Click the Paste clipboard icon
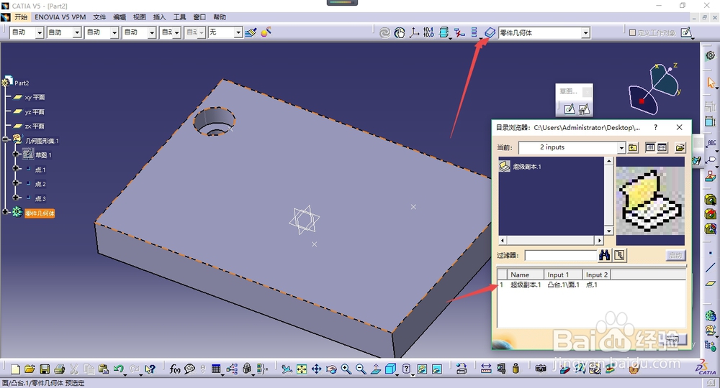The height and width of the screenshot is (388, 720). pyautogui.click(x=104, y=369)
